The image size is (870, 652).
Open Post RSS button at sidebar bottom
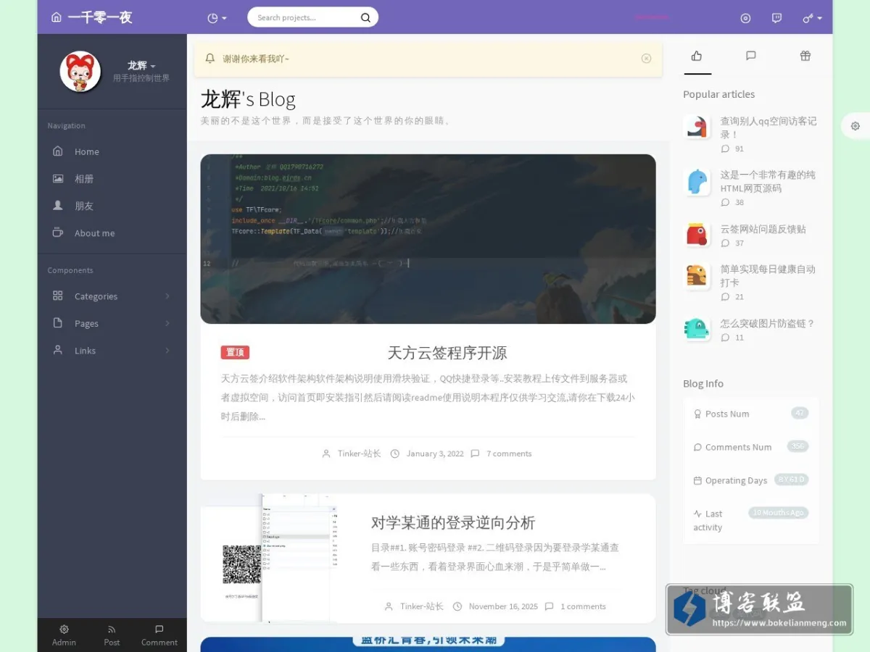coord(112,635)
